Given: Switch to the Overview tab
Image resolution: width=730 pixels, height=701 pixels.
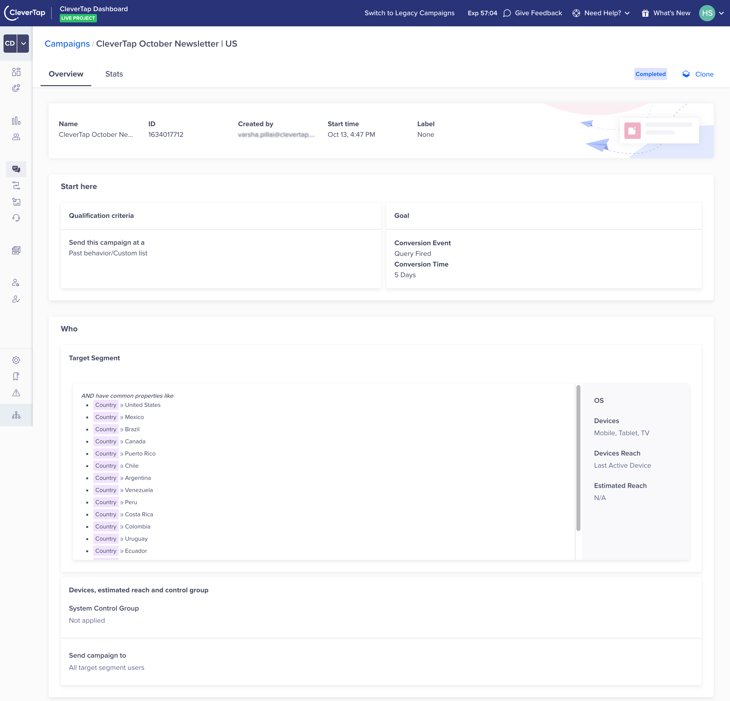Looking at the screenshot, I should click(66, 74).
